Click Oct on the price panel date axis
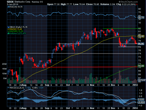146x110 pixels. click(x=68, y=85)
